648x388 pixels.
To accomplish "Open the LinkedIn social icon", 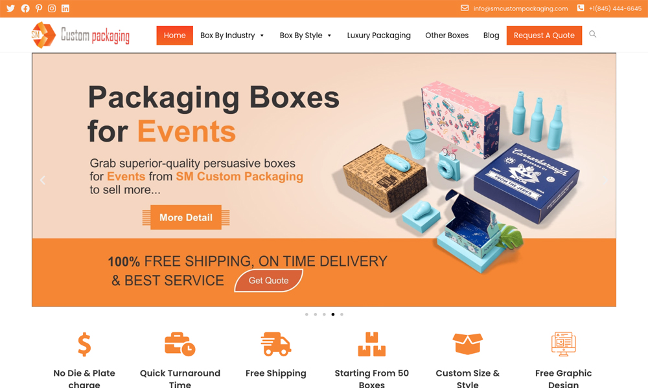I will (x=65, y=8).
